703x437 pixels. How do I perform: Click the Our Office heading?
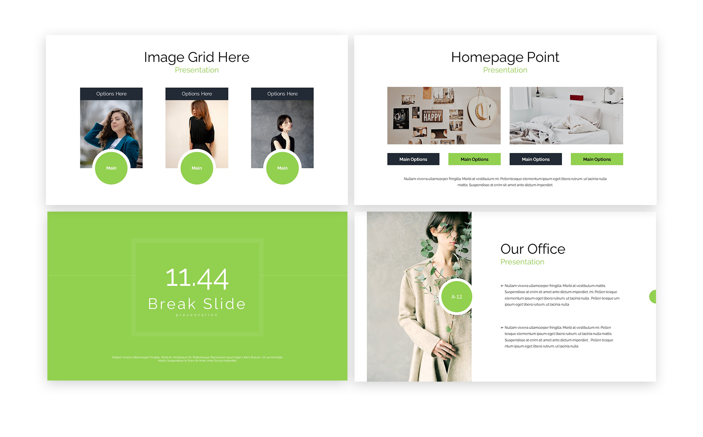click(533, 249)
